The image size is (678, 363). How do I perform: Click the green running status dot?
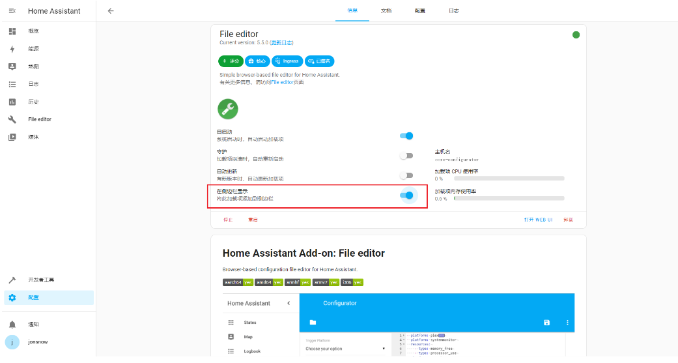[576, 35]
